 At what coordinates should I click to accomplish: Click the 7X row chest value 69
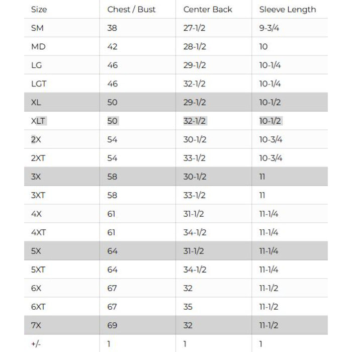tap(112, 325)
